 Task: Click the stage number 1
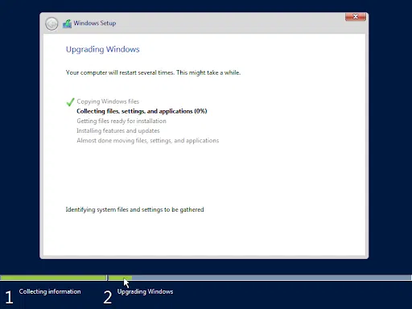coord(9,298)
